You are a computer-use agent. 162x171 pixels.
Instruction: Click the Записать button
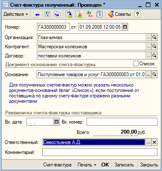click(124, 165)
